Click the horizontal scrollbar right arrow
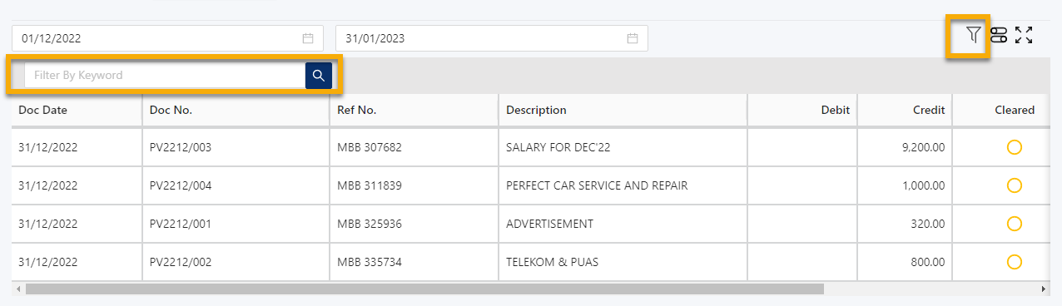 (1045, 289)
